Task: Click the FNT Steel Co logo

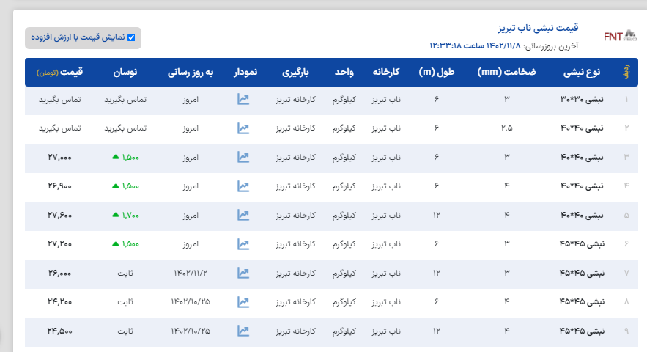Action: [x=620, y=37]
